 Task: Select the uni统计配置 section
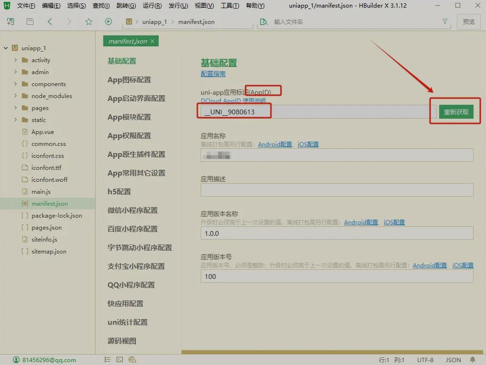coord(128,322)
